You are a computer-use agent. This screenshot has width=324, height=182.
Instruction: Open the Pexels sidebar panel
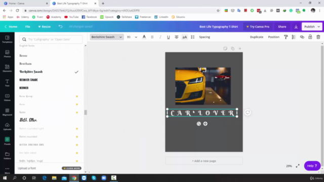tap(7, 141)
